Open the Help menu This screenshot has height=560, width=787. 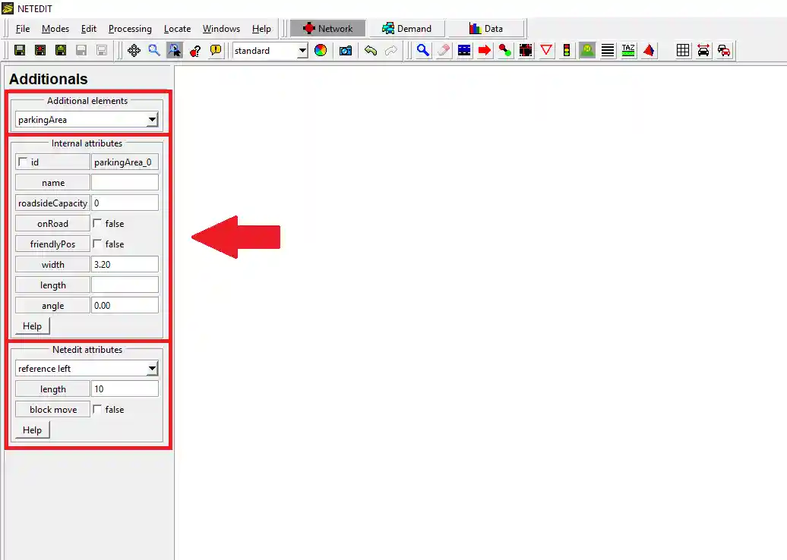[261, 29]
